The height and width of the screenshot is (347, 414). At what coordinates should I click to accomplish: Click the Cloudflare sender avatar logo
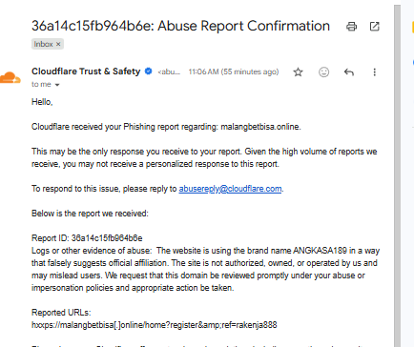pos(10,77)
